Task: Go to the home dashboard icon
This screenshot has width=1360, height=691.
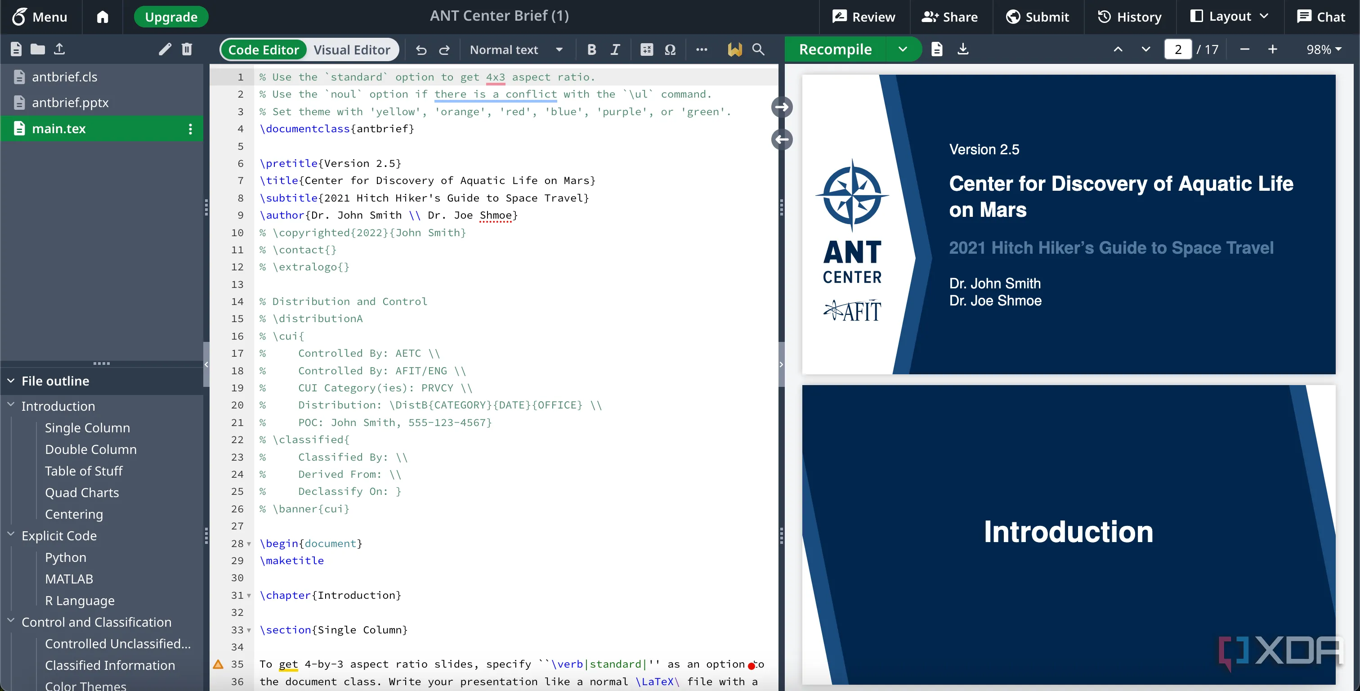Action: click(x=103, y=17)
